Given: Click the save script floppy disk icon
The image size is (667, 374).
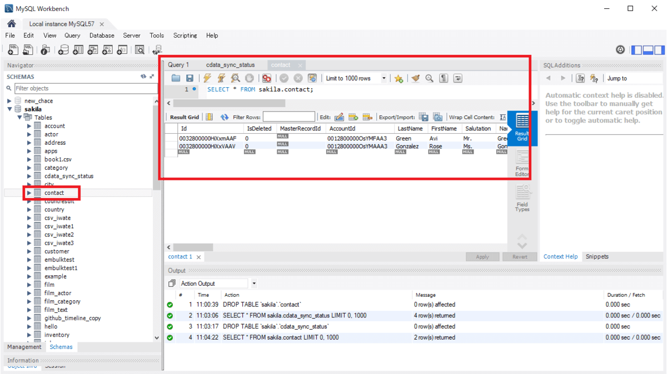Looking at the screenshot, I should point(190,79).
